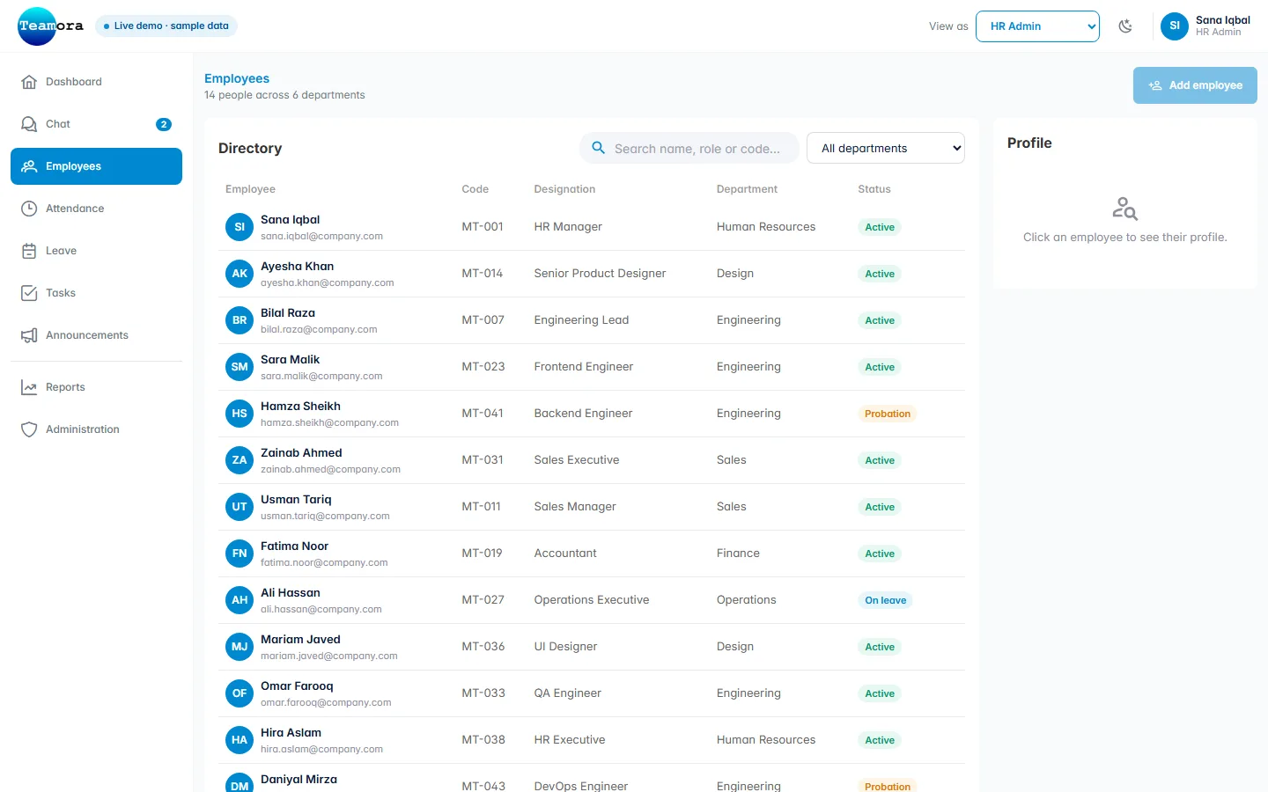Open Attendance in sidebar
This screenshot has width=1268, height=792.
pyautogui.click(x=96, y=209)
